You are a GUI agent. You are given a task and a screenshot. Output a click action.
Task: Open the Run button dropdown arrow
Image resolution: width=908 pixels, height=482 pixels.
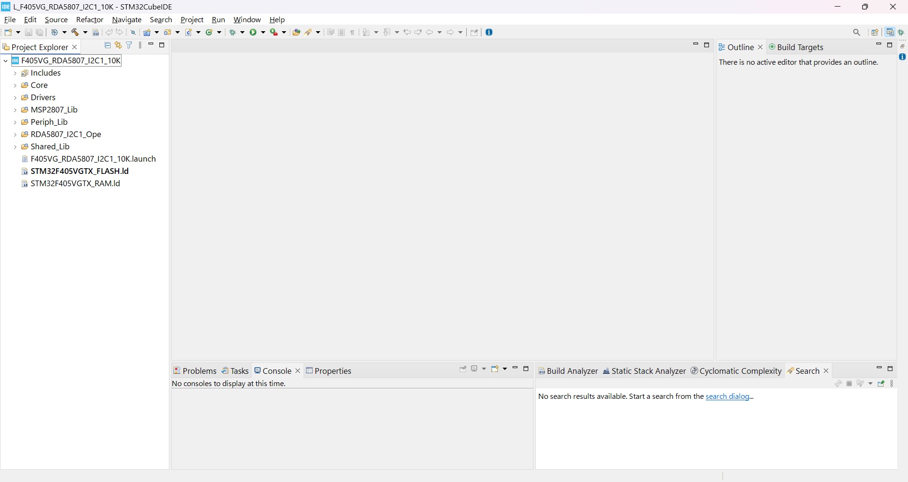coord(264,33)
